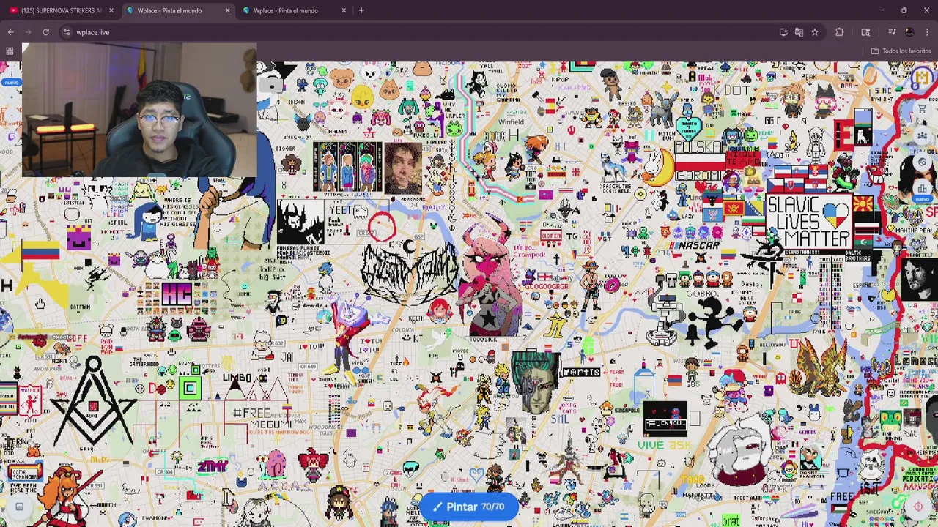This screenshot has height=527, width=938.
Task: Click the SLAVIC LIVES MATTER artwork
Action: click(x=808, y=223)
